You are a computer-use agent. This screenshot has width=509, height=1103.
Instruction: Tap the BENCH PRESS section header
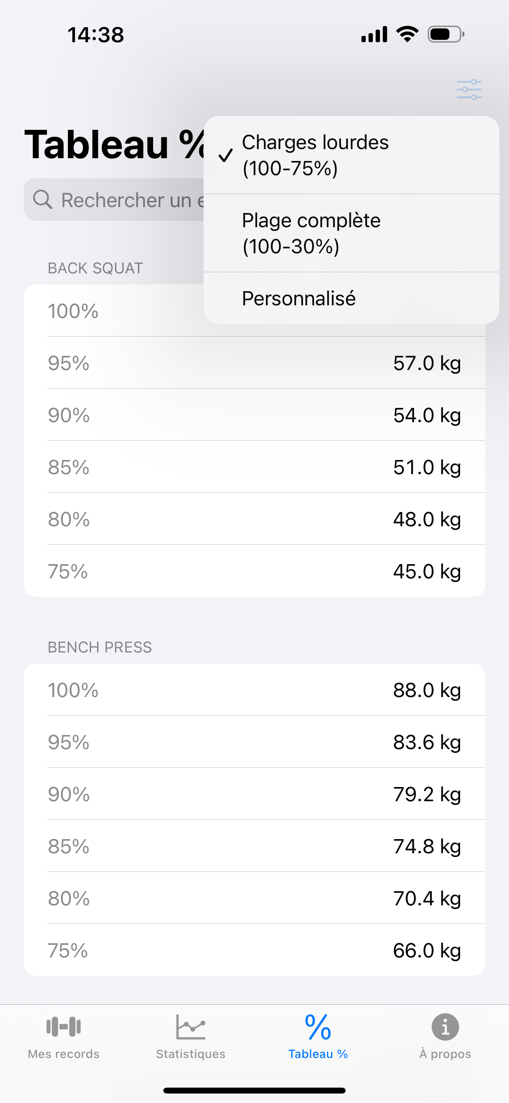(x=100, y=647)
